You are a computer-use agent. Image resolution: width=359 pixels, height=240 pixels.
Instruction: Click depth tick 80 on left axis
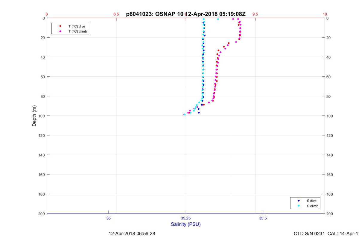tap(43, 96)
